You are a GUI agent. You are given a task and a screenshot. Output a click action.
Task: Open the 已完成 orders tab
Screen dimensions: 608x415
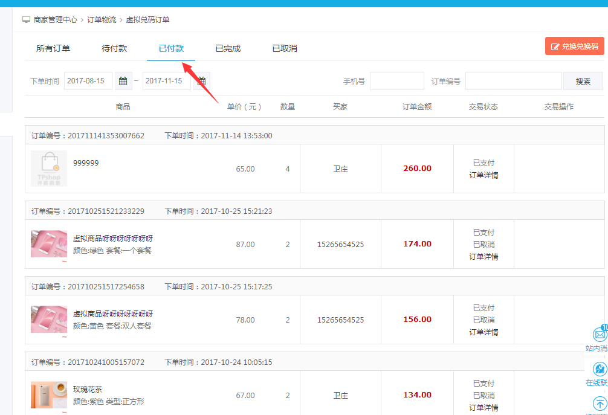tap(228, 48)
